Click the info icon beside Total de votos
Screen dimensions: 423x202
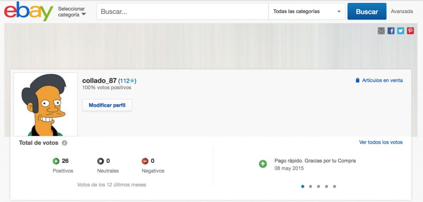tap(64, 143)
